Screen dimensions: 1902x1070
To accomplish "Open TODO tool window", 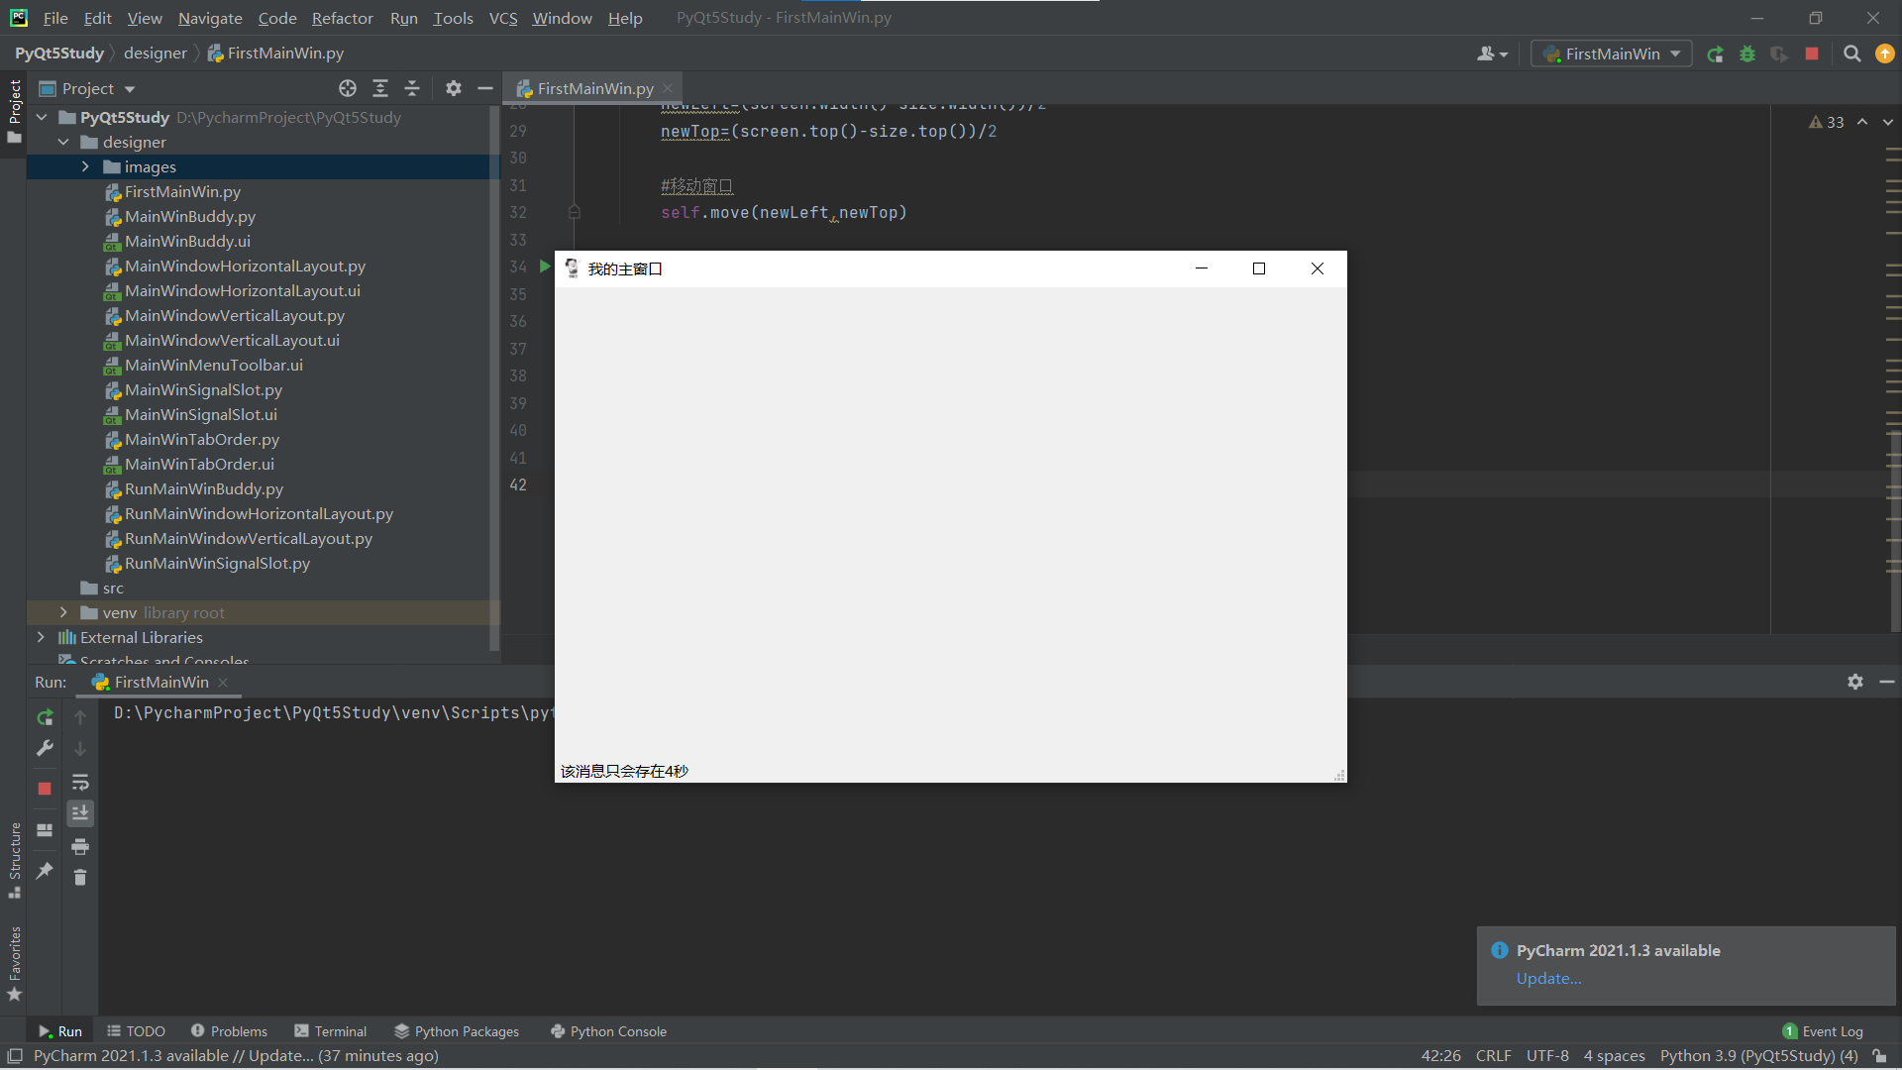I will [x=136, y=1031].
